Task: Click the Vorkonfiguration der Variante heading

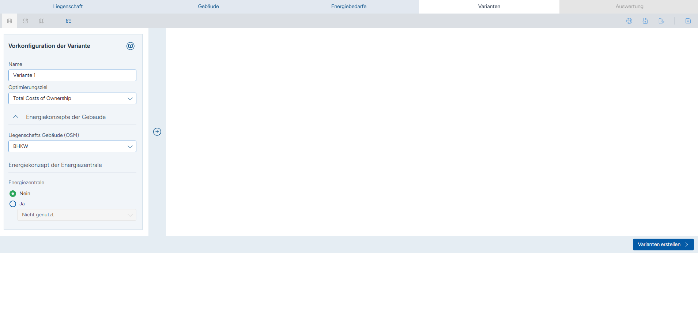Action: click(49, 46)
